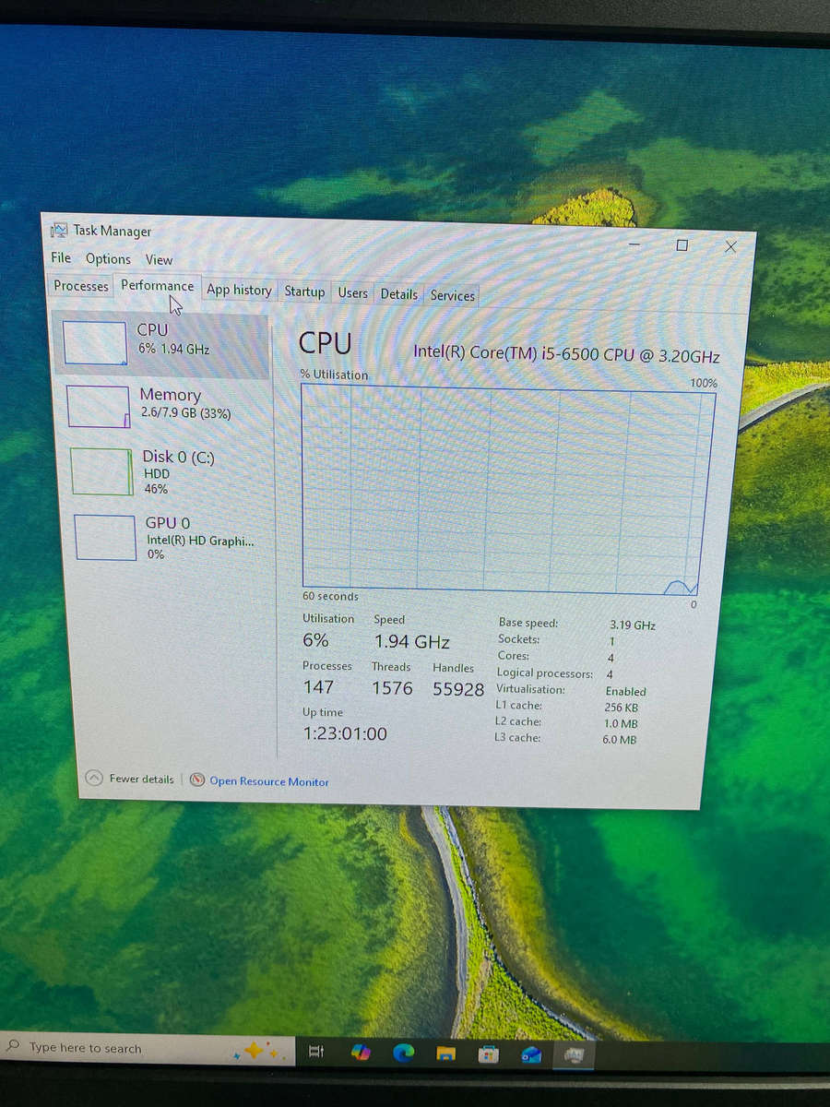Launch Microsoft Edge from taskbar
830x1107 pixels.
point(403,1053)
